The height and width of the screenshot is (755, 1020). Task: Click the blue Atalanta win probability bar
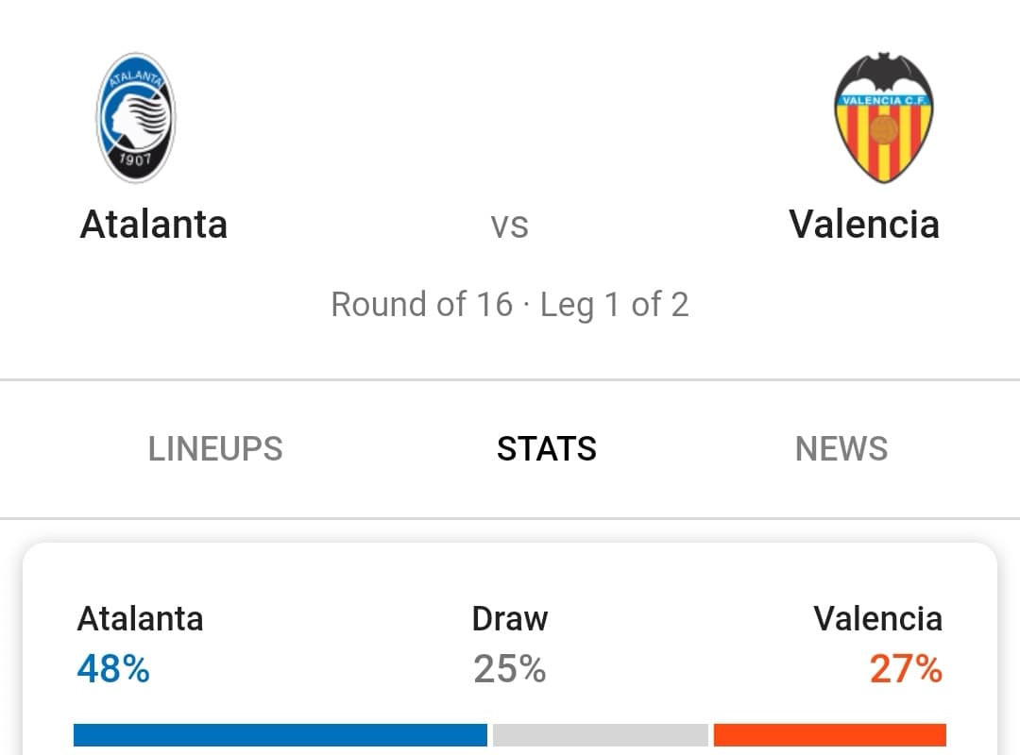[x=280, y=735]
